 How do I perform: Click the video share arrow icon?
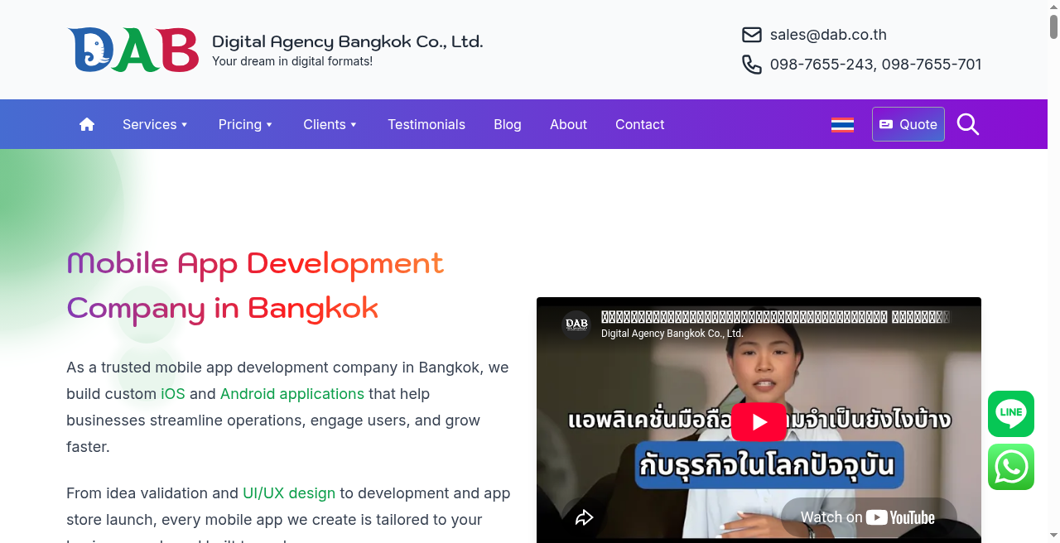[585, 517]
